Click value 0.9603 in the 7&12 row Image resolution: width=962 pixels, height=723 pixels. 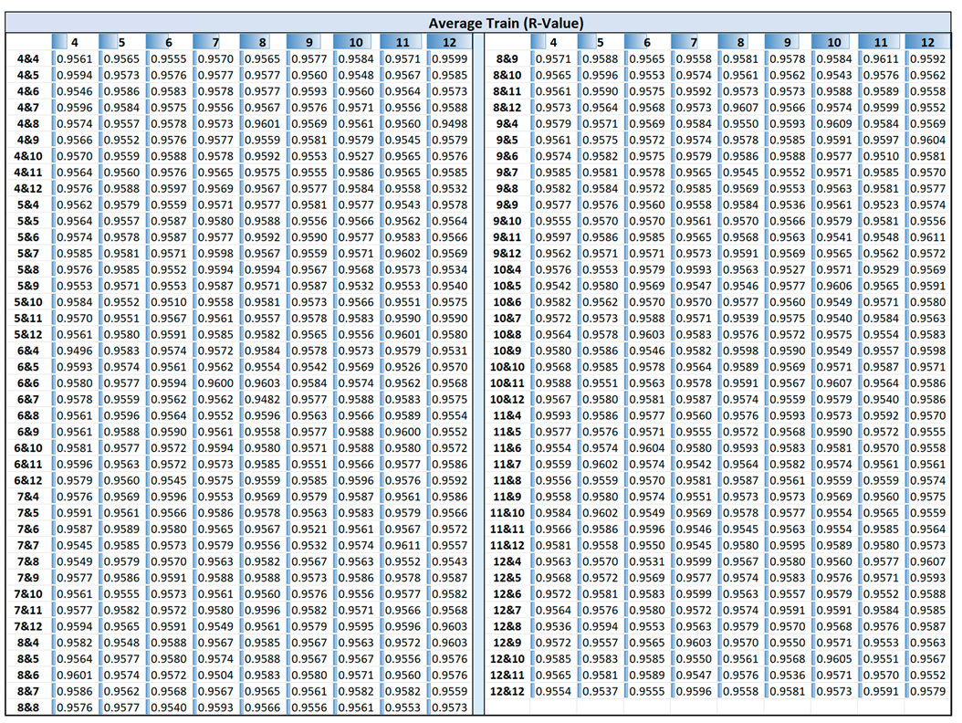pyautogui.click(x=450, y=626)
